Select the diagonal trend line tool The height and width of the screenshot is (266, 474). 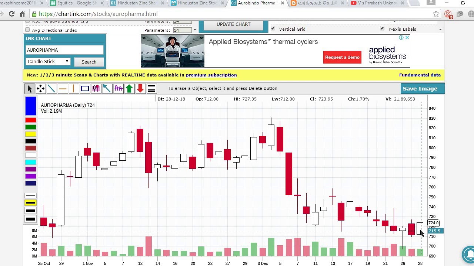tap(52, 89)
